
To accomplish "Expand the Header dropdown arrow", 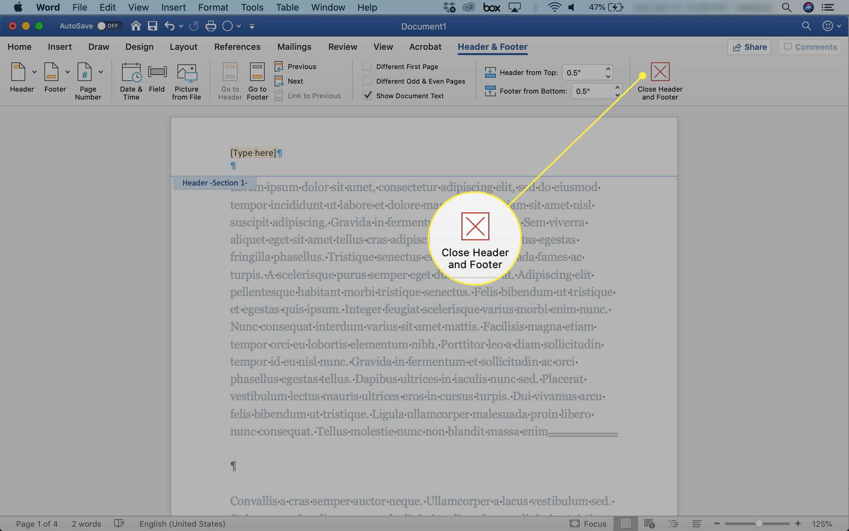I will point(34,72).
